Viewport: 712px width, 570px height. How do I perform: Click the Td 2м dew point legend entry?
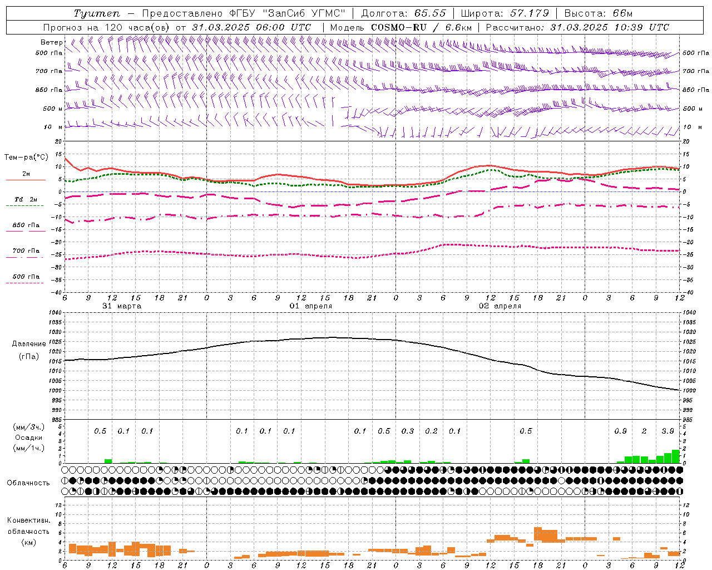click(26, 199)
